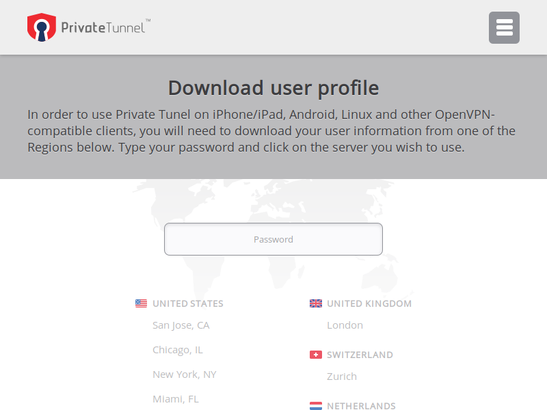Select the San Jose, CA server
547x410 pixels.
pos(181,325)
